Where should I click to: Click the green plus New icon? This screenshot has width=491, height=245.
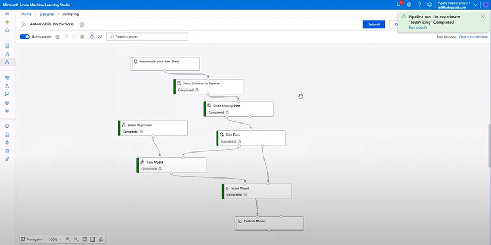click(x=7, y=22)
